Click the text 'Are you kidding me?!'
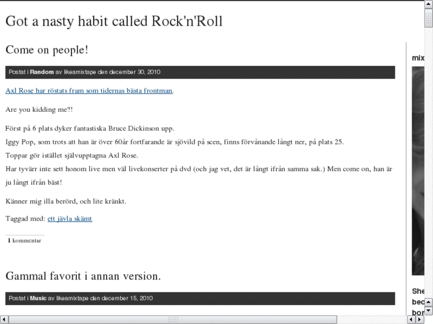 click(x=39, y=110)
